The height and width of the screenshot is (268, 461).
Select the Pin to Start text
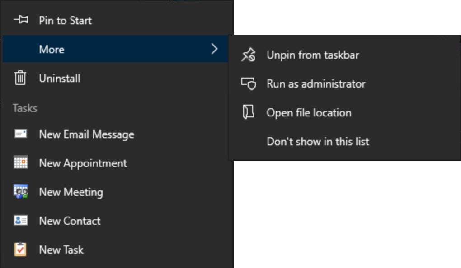(x=65, y=21)
